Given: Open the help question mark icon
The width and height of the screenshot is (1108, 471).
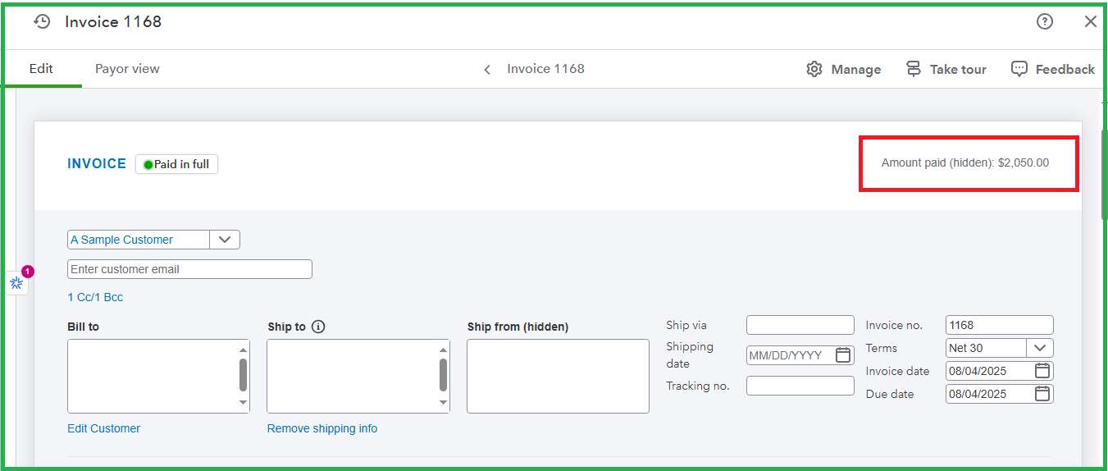Looking at the screenshot, I should click(1044, 22).
